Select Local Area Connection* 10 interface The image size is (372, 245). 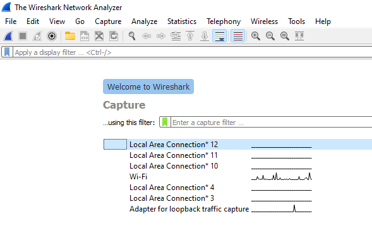pos(237,166)
